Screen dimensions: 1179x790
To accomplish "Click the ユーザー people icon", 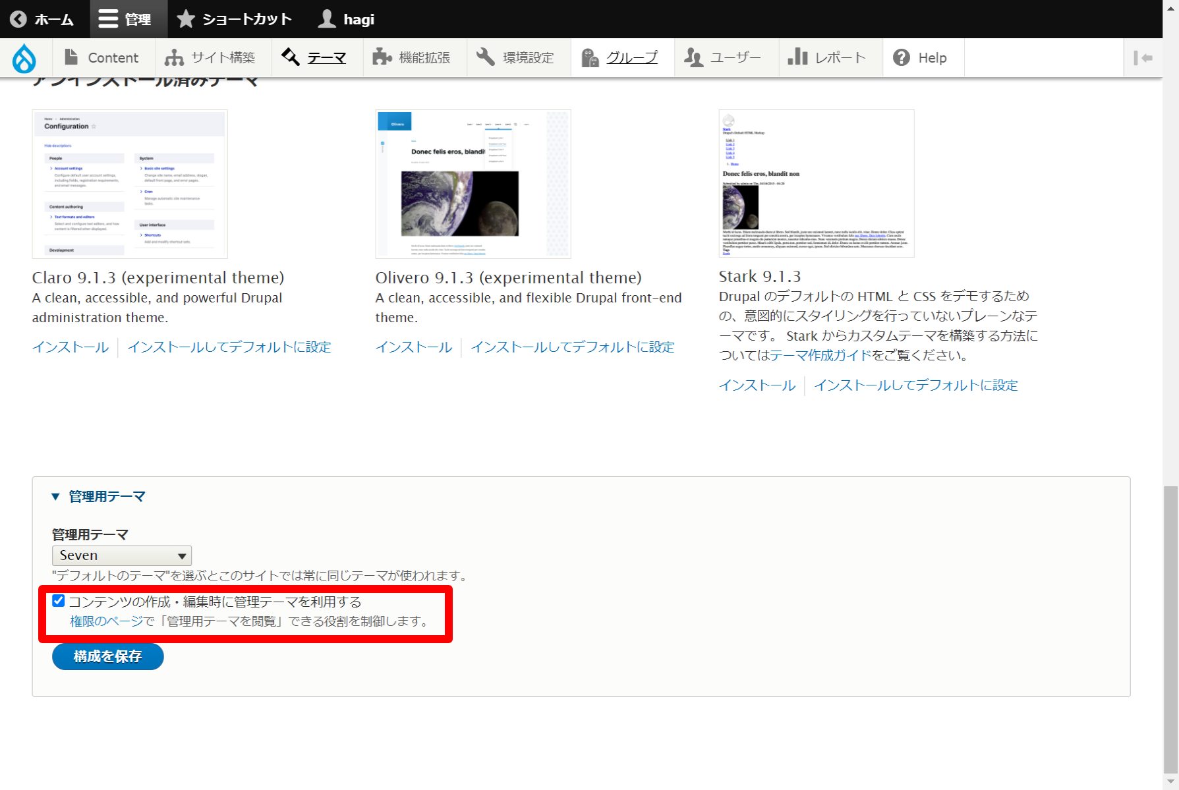I will [693, 57].
